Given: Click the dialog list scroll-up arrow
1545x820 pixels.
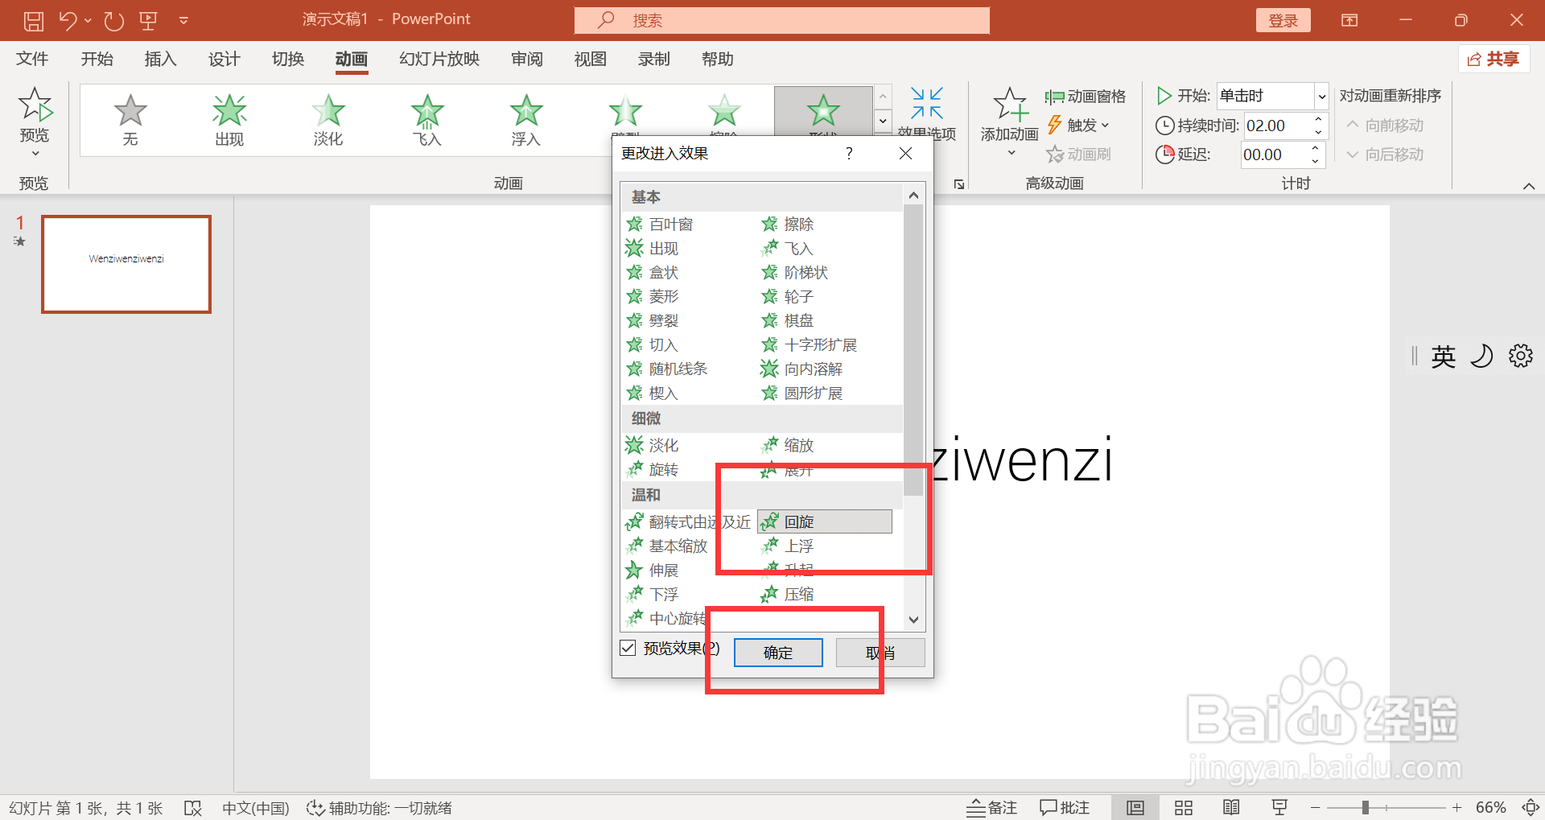Looking at the screenshot, I should coord(913,195).
